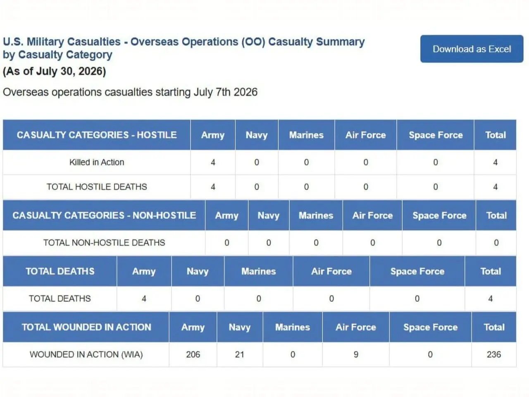The height and width of the screenshot is (397, 529).
Task: Select the WIA Navy value 21
Action: coord(240,354)
